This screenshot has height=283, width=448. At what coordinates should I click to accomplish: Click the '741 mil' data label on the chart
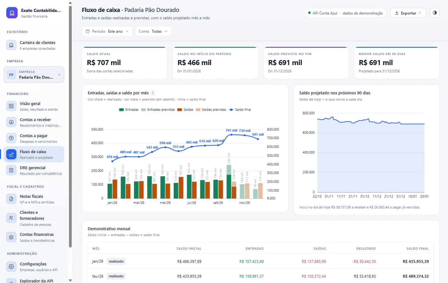pos(232,130)
